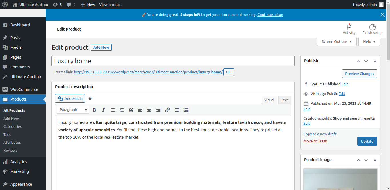This screenshot has height=190, width=390.
Task: Move the Product image box up
Action: pos(359,160)
